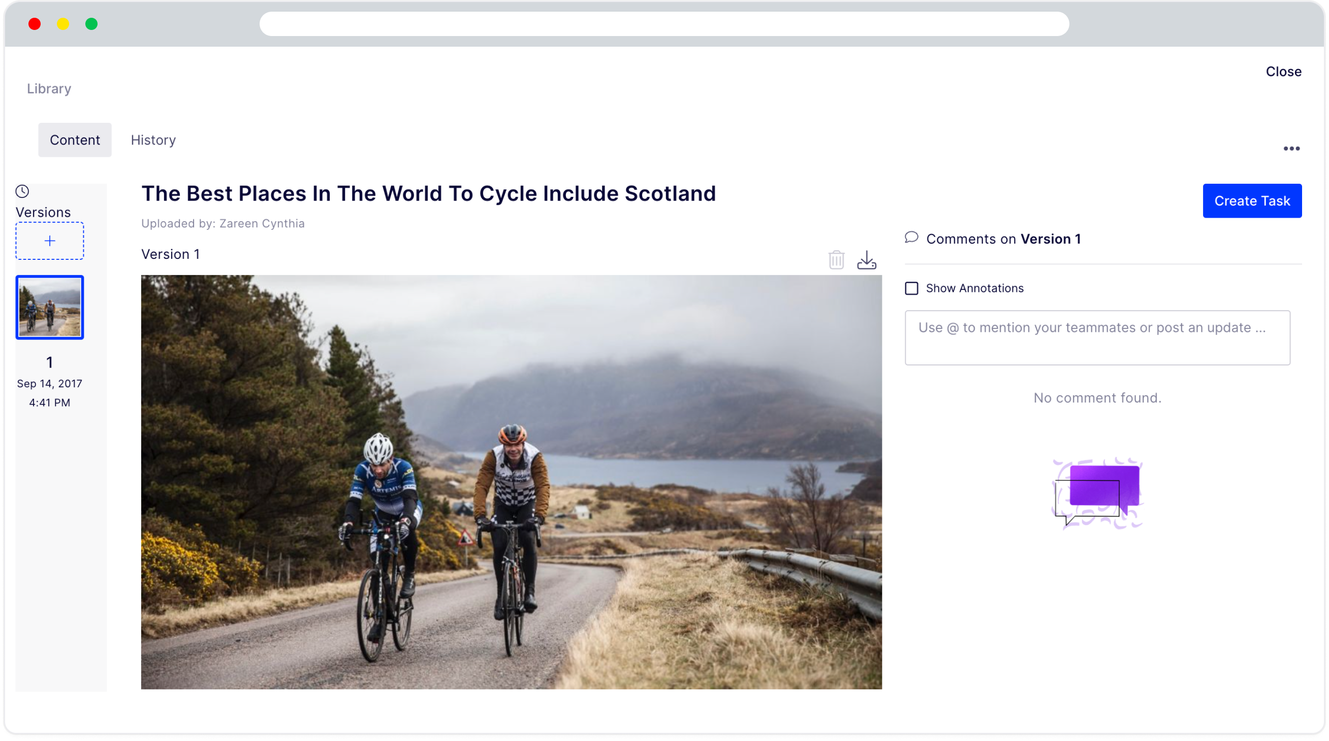The height and width of the screenshot is (741, 1329).
Task: Click the Close button top right
Action: (x=1283, y=71)
